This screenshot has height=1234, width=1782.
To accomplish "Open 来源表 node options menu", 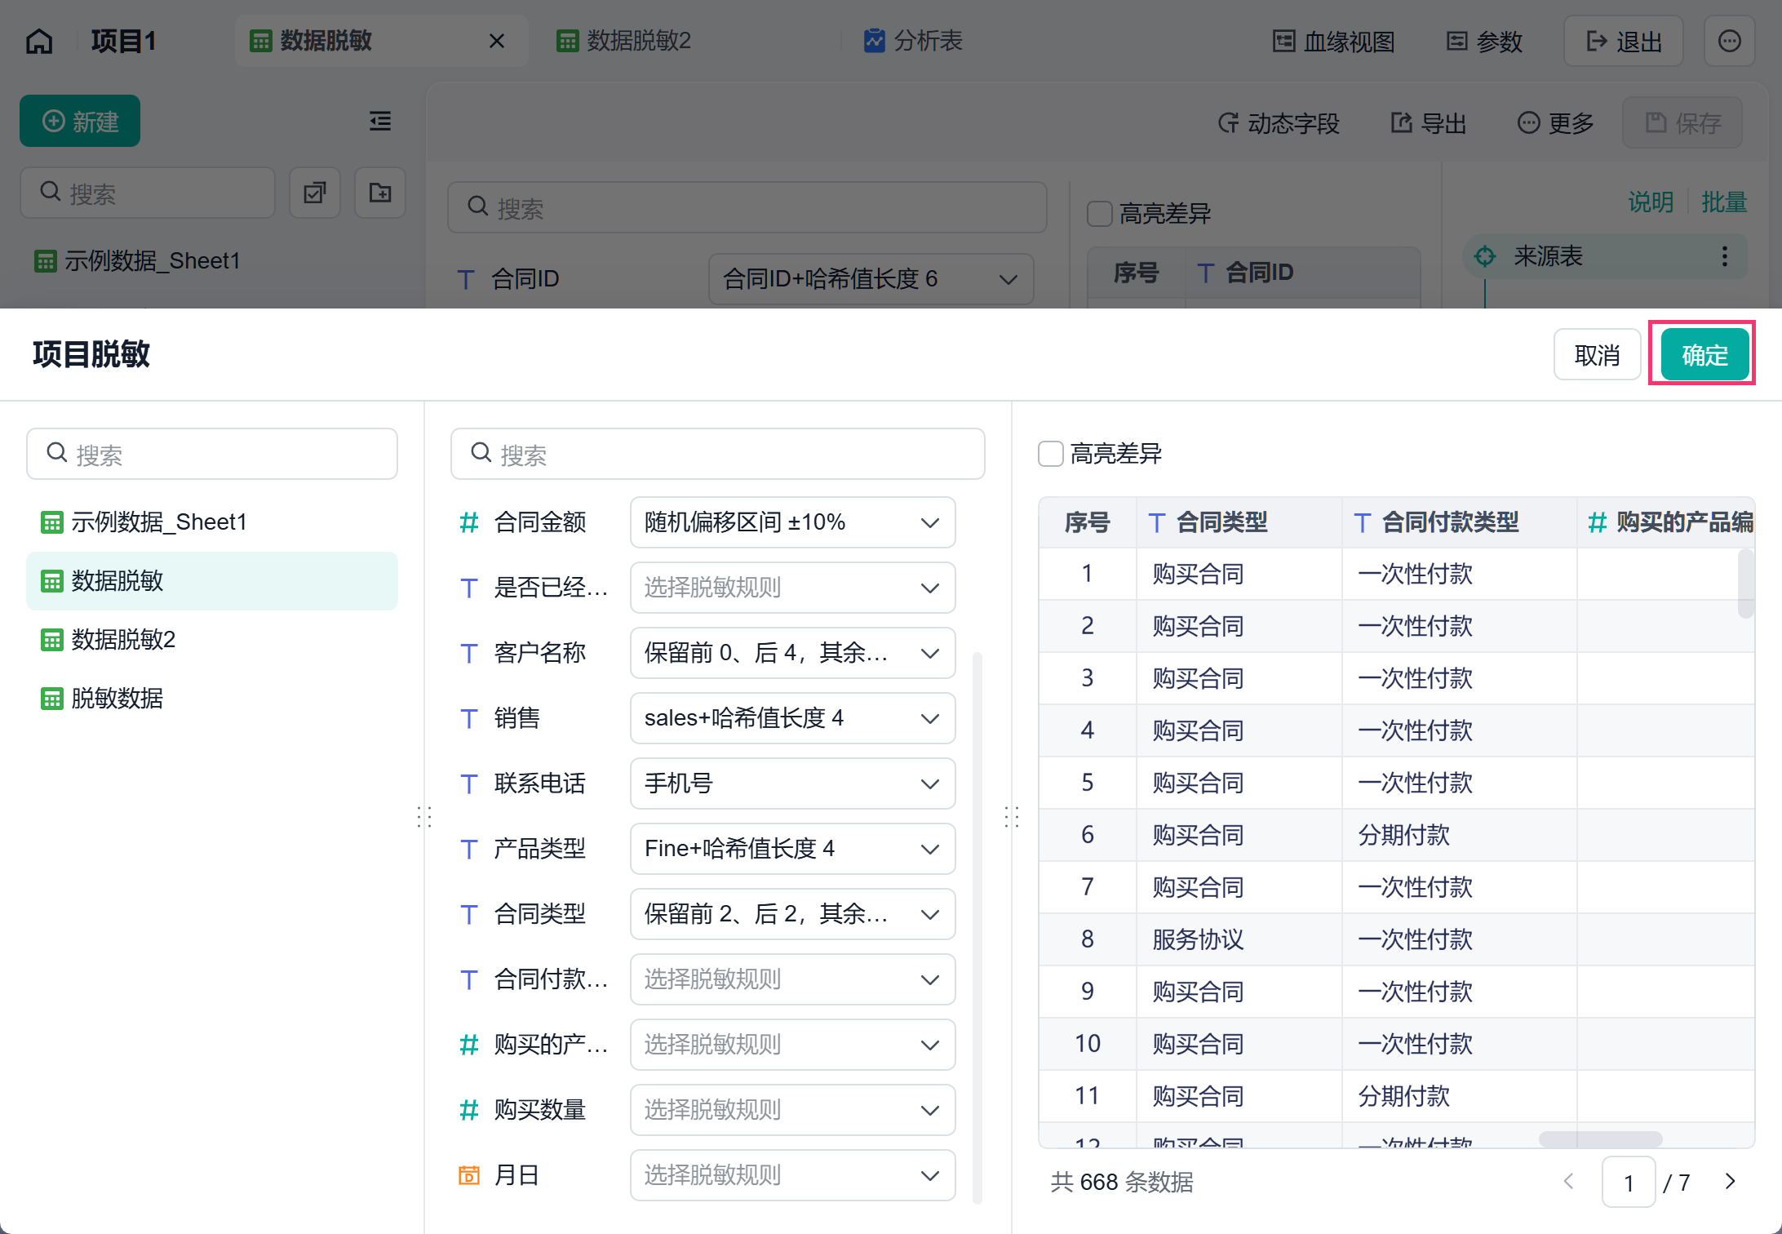I will click(x=1724, y=256).
